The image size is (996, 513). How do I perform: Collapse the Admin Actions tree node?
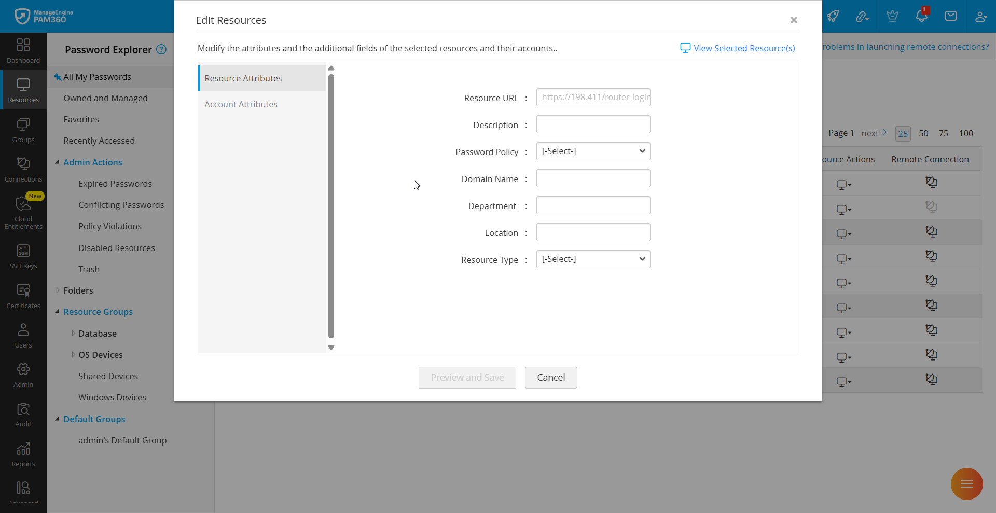coord(57,162)
